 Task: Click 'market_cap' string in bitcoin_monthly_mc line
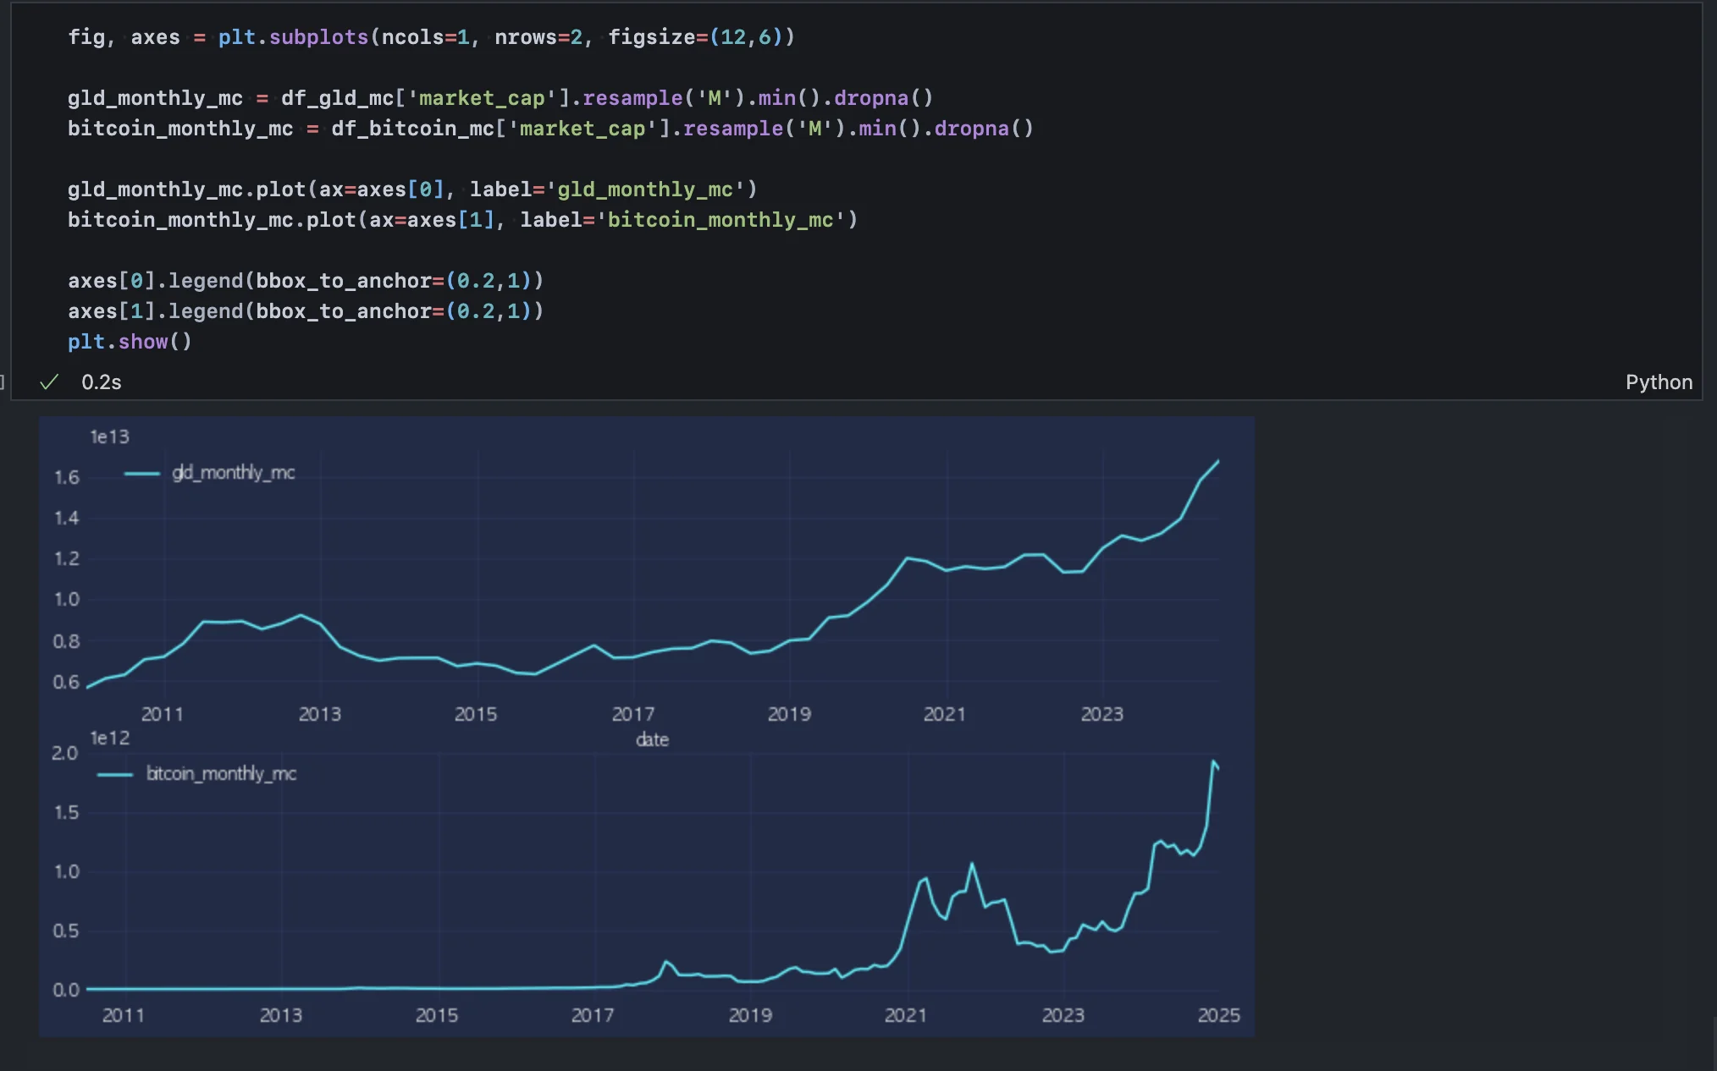coord(582,129)
